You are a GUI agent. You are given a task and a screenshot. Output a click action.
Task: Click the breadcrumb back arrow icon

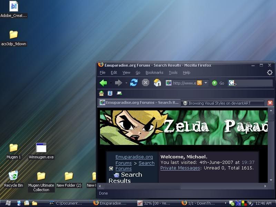coord(111,169)
